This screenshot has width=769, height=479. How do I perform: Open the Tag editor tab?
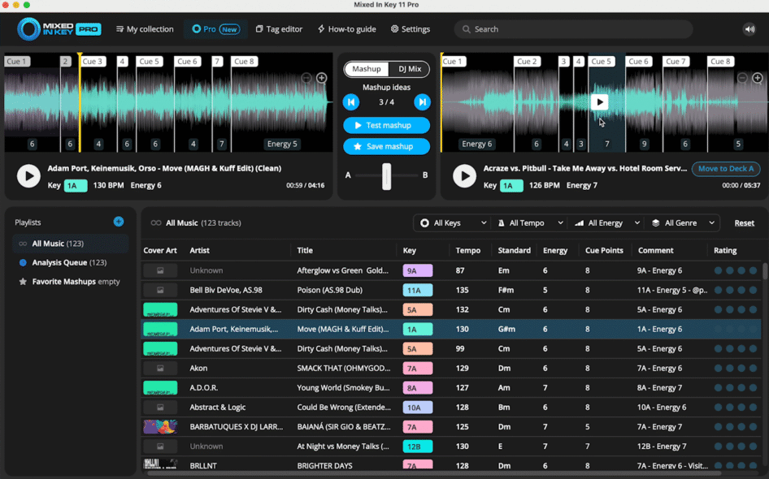[x=279, y=29]
